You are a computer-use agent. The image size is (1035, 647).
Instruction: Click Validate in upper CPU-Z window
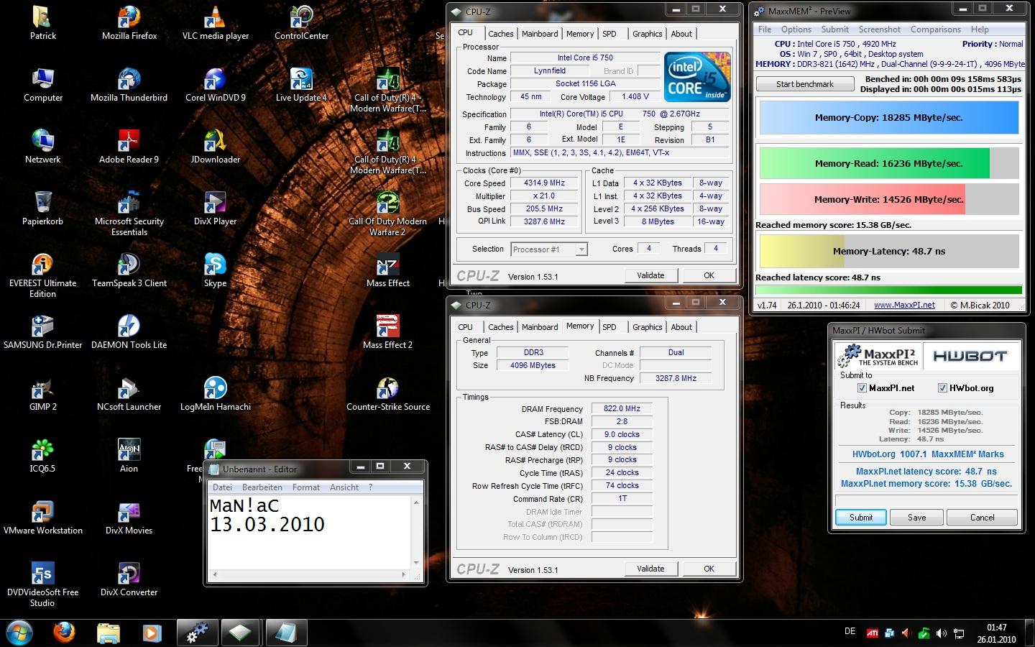click(650, 275)
